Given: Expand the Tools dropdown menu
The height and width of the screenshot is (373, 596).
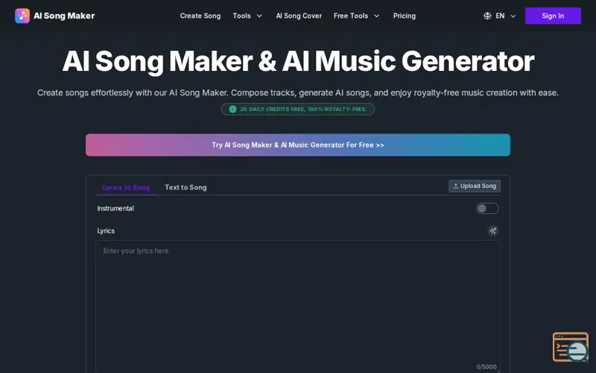Looking at the screenshot, I should coord(247,16).
